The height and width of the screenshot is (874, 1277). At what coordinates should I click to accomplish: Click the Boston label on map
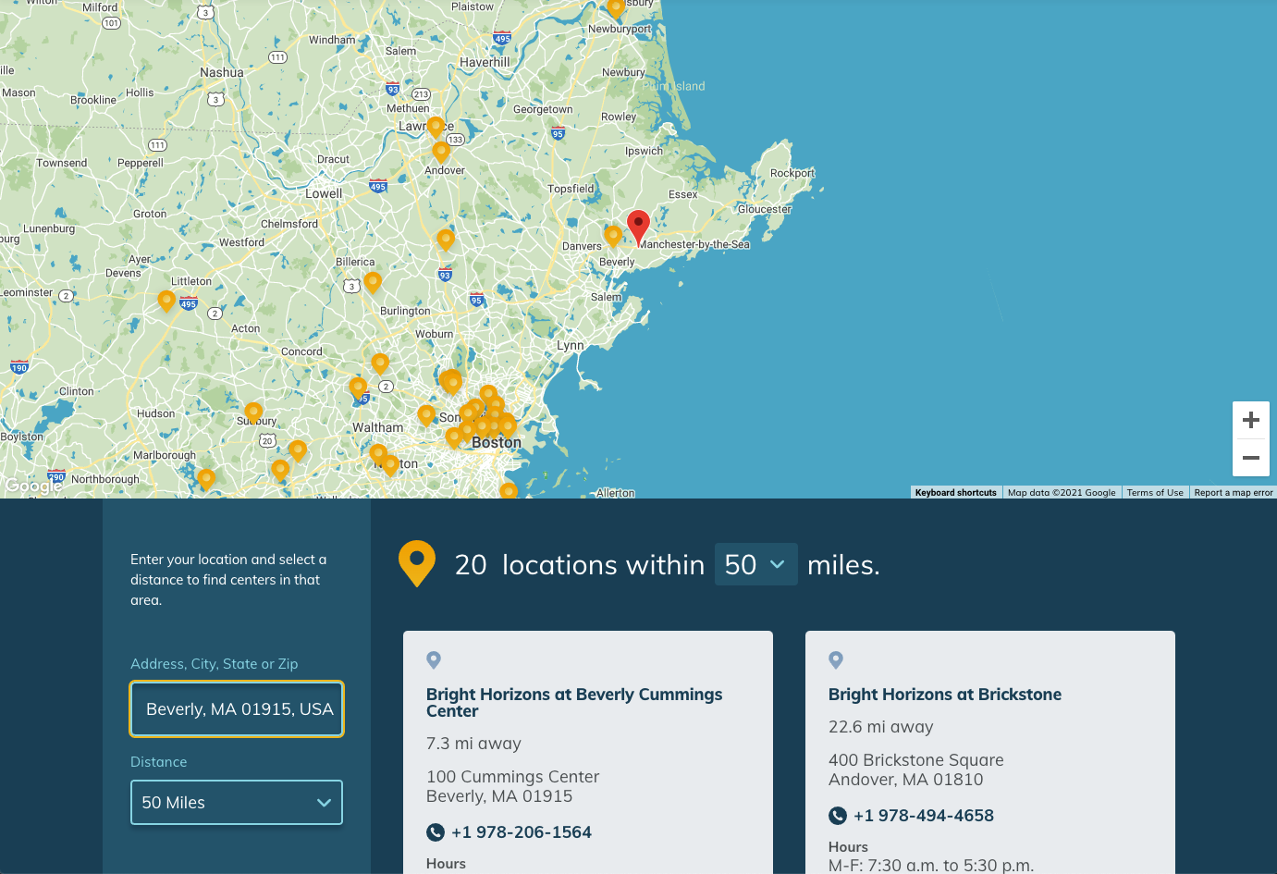(x=497, y=443)
